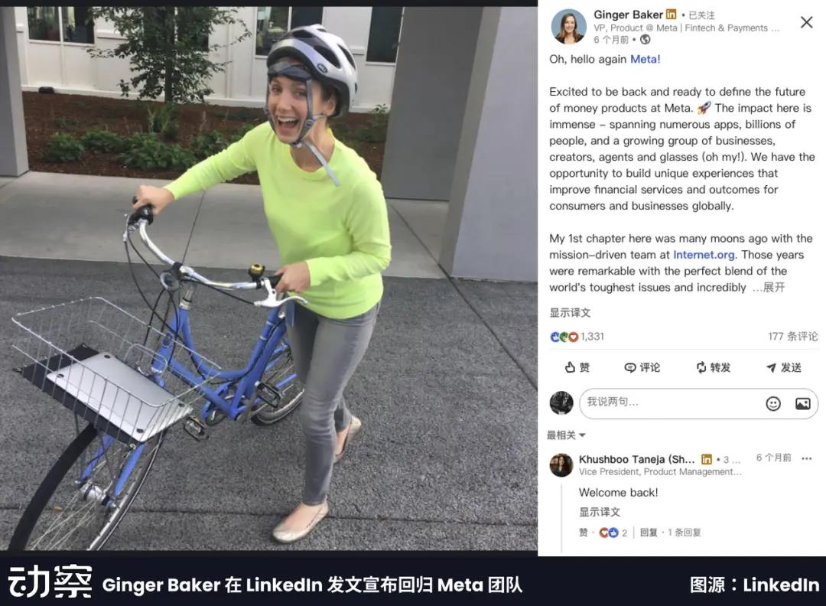Open emoji picker in comment box

[772, 404]
